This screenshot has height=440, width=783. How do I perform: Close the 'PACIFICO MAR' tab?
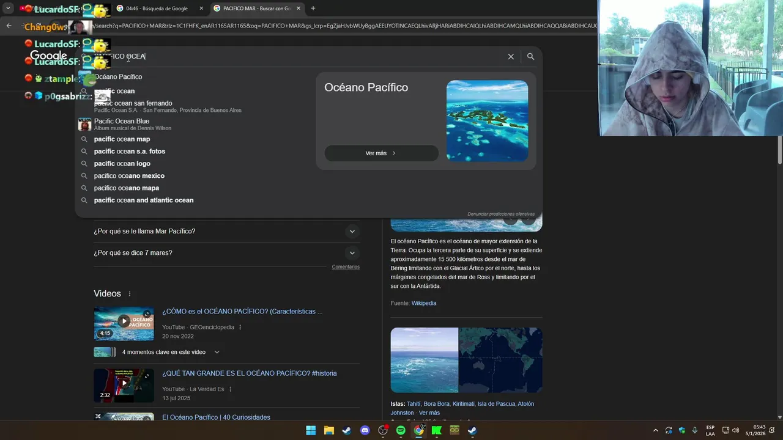click(299, 9)
